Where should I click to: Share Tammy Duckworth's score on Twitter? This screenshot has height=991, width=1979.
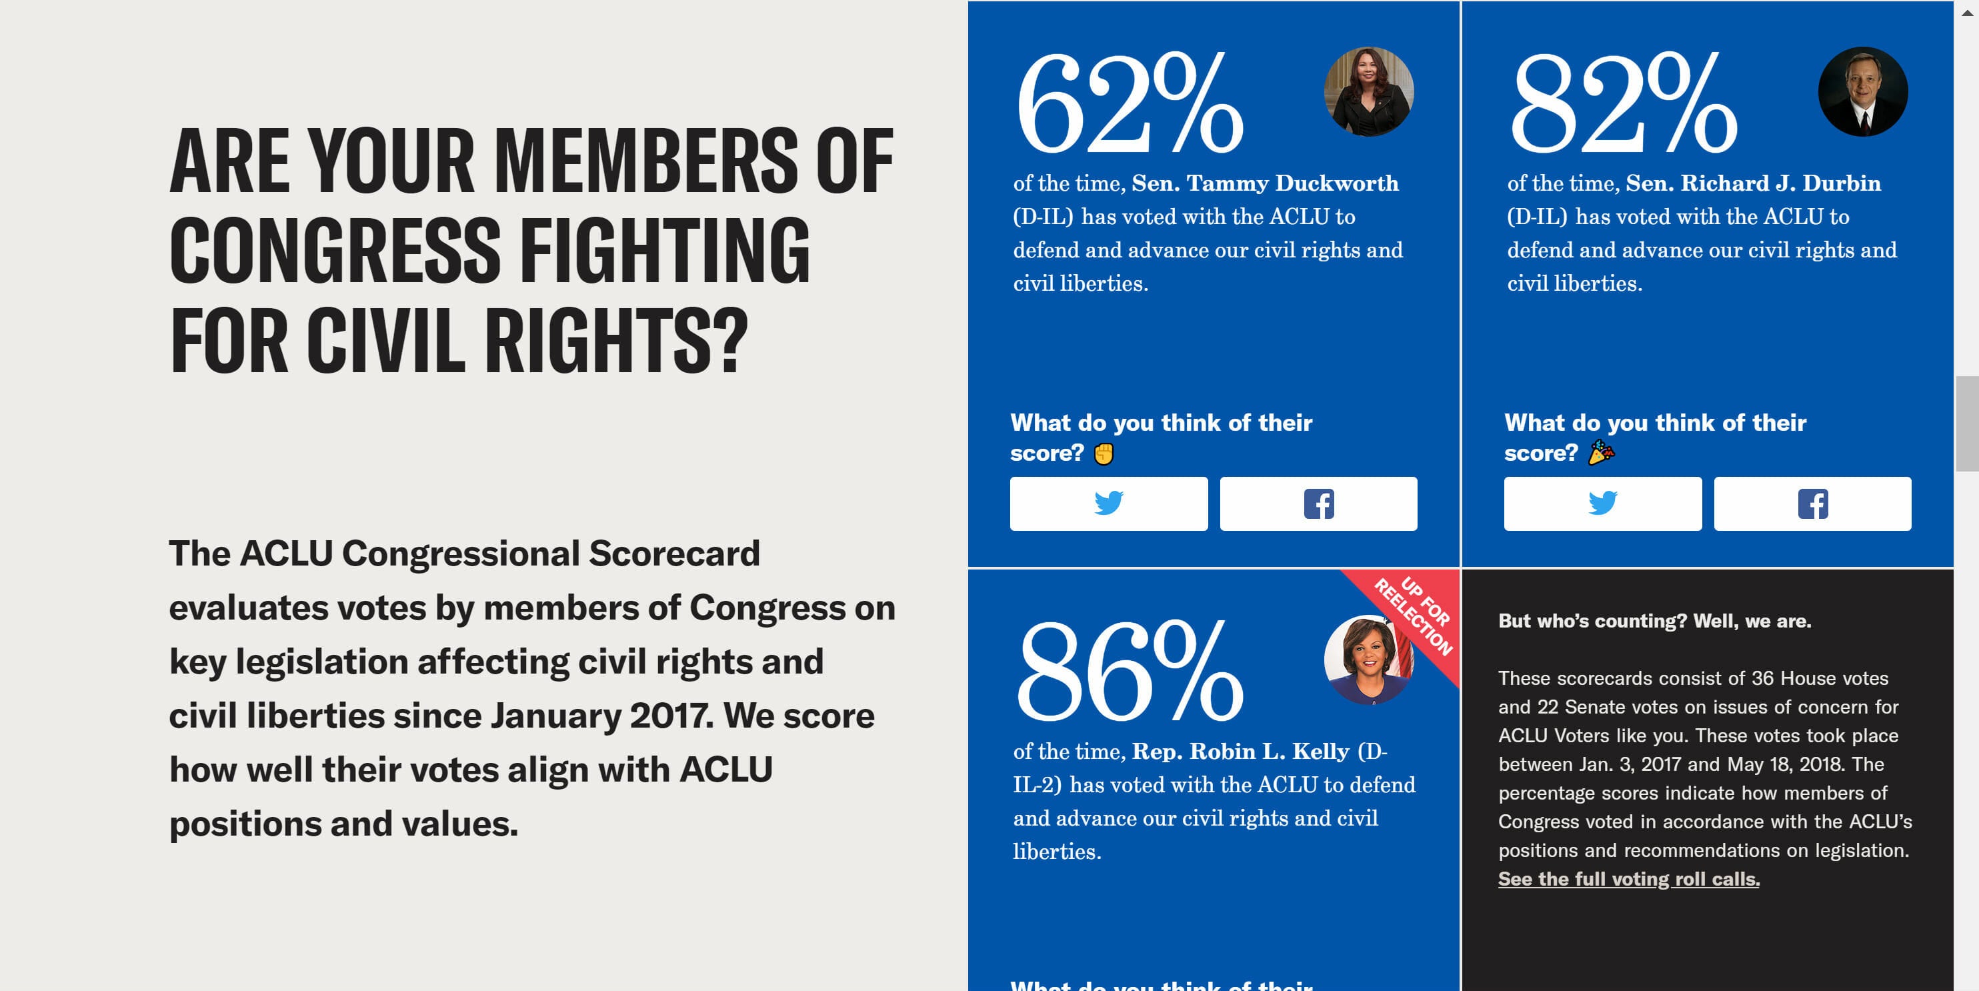(1109, 504)
